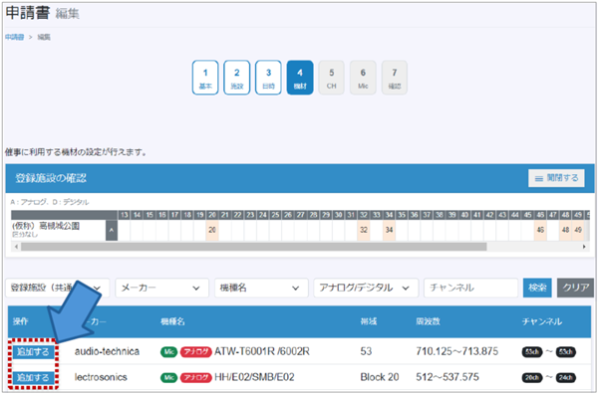Click the 検索 button

click(537, 288)
